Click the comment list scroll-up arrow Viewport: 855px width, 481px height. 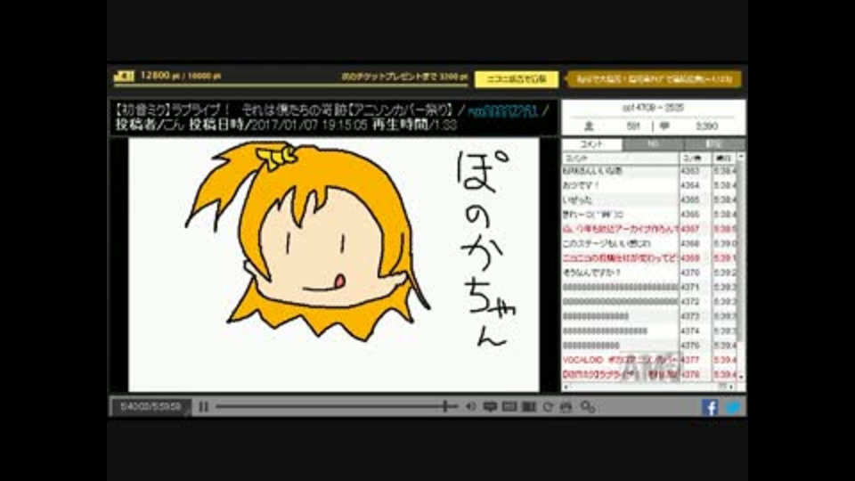741,157
